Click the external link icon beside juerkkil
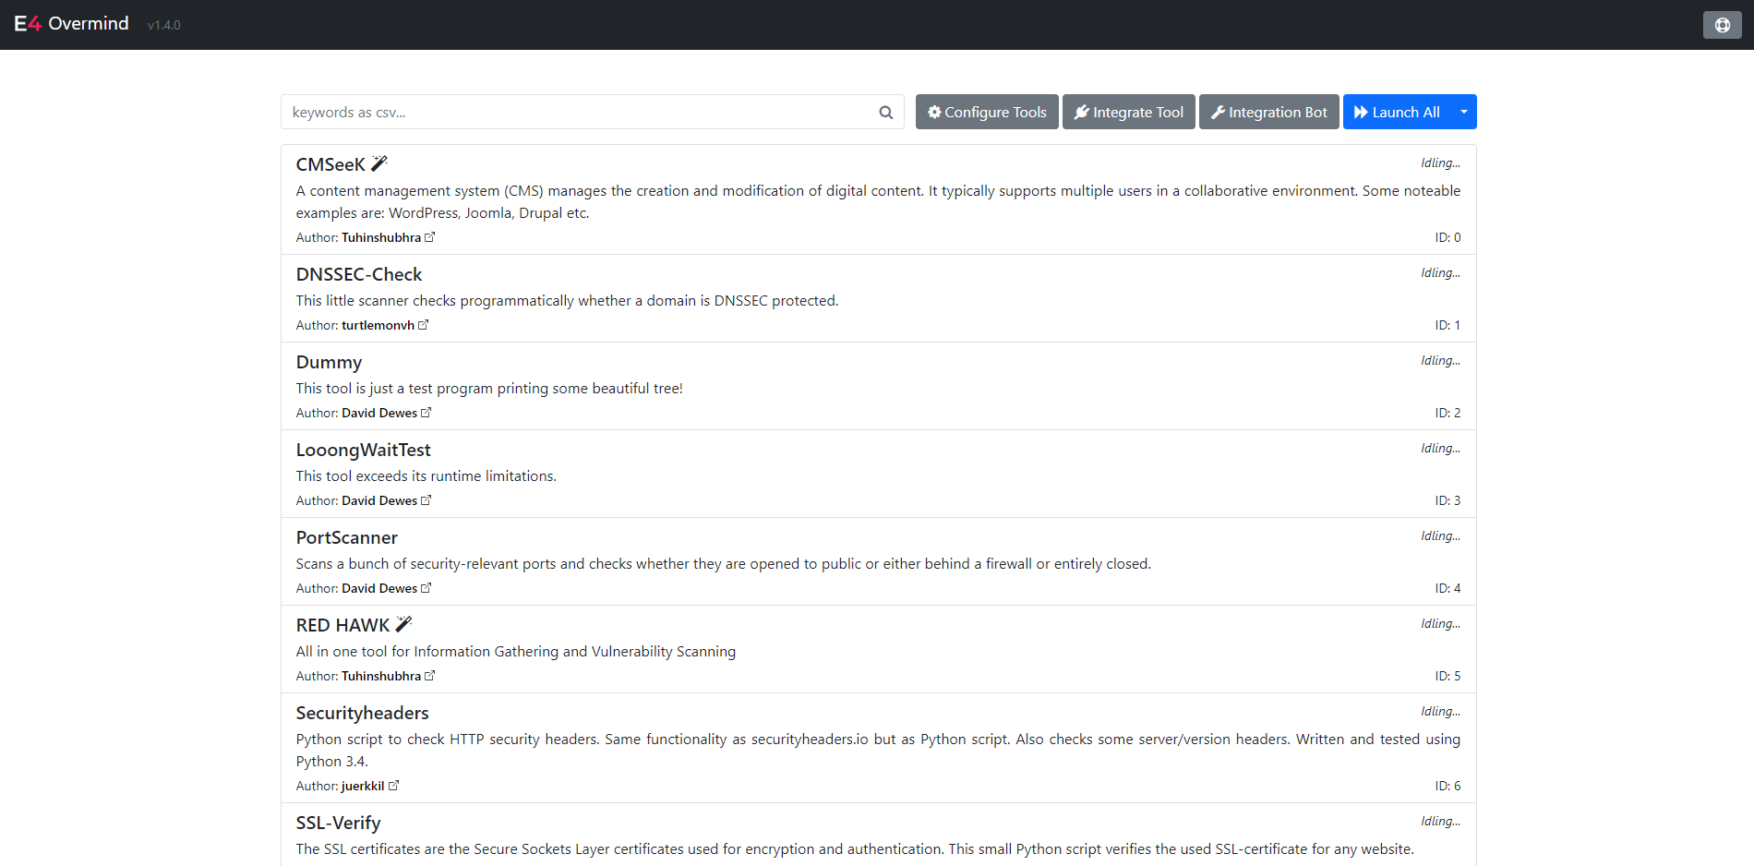Image resolution: width=1754 pixels, height=866 pixels. click(394, 786)
